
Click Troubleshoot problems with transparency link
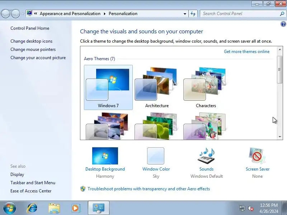tap(149, 189)
